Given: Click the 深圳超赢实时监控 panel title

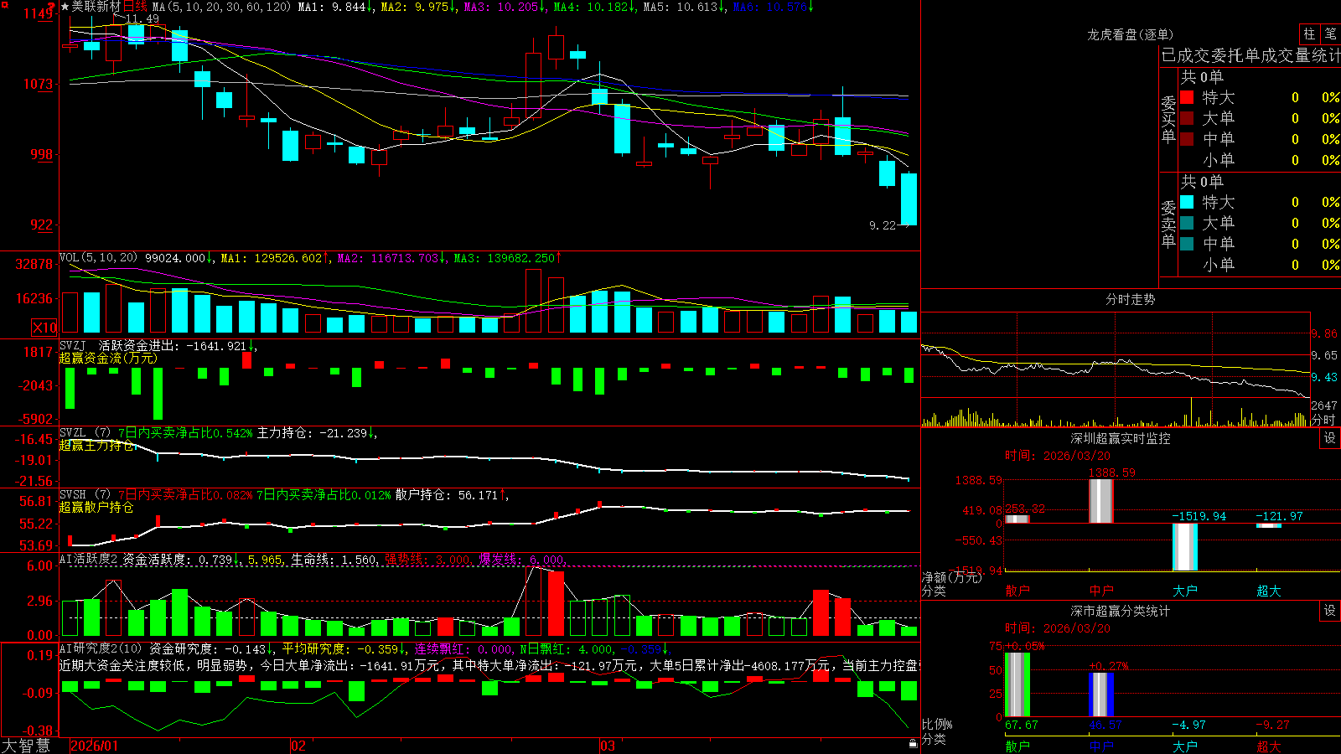Looking at the screenshot, I should [x=1120, y=438].
